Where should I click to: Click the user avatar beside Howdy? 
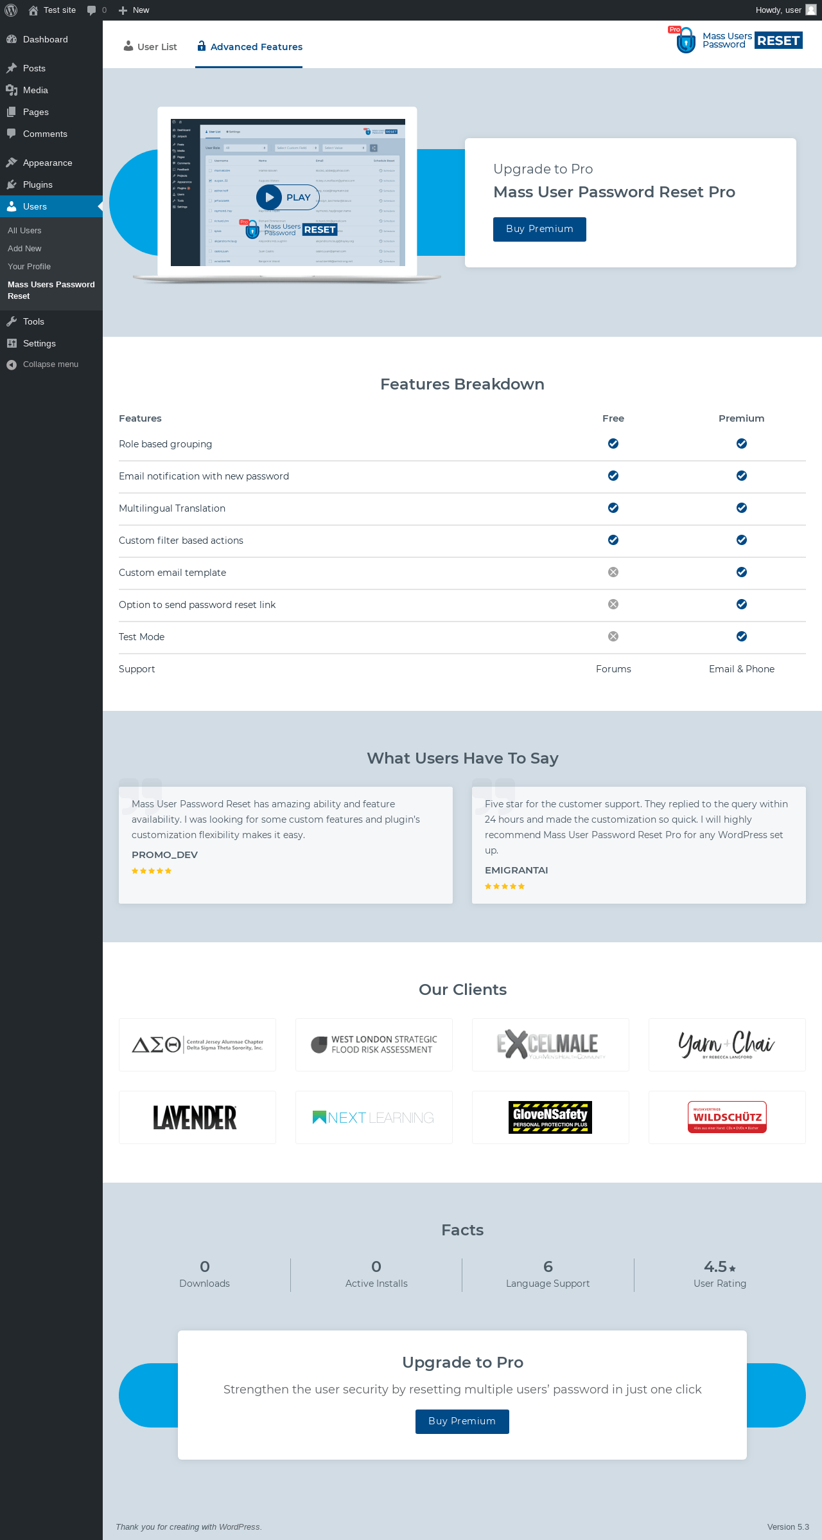tap(811, 10)
